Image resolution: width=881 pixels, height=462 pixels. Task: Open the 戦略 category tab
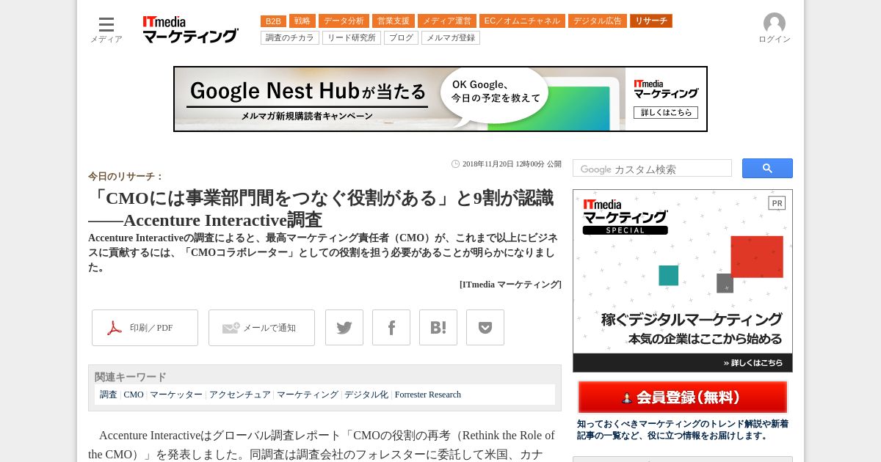tap(302, 21)
